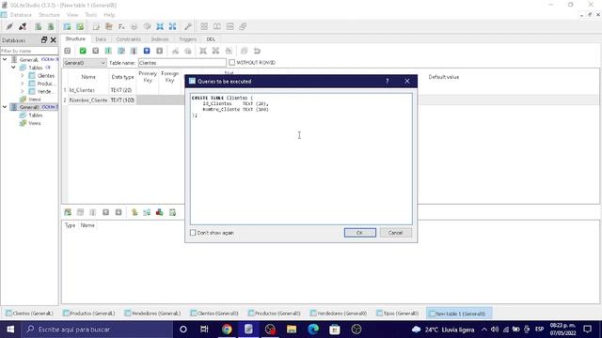Switch to the Data tab

tap(101, 39)
